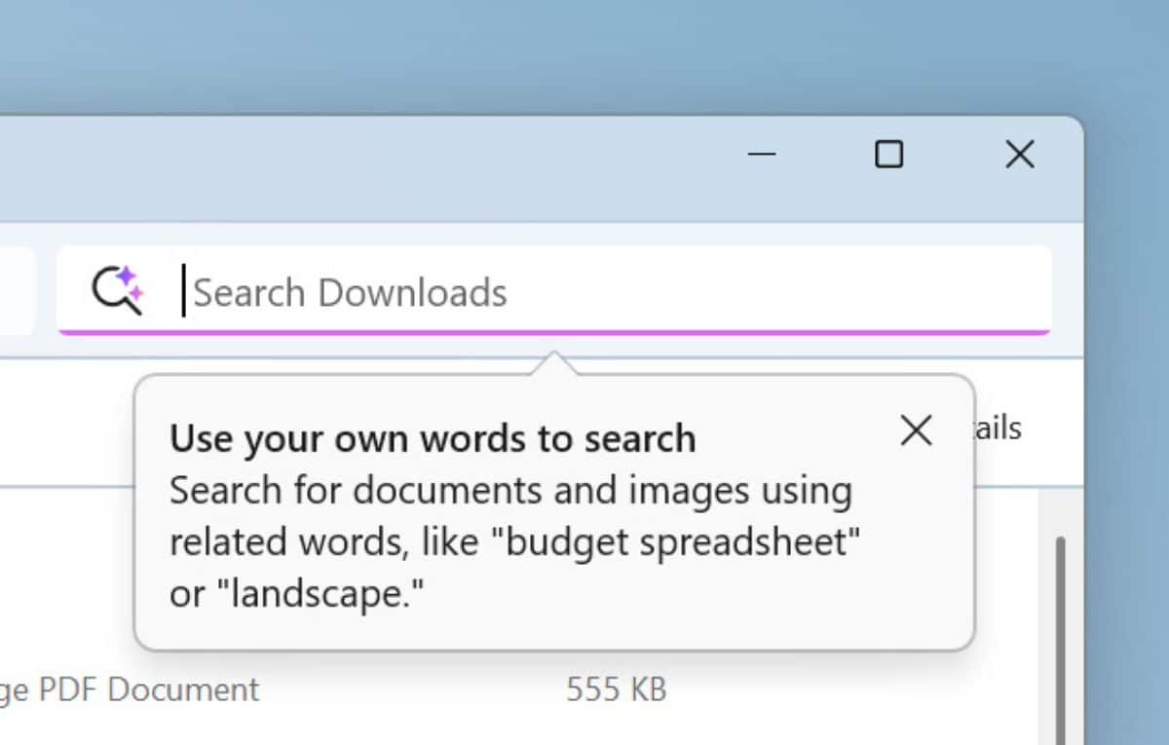Close the File Explorer window
The image size is (1169, 745).
point(1019,155)
